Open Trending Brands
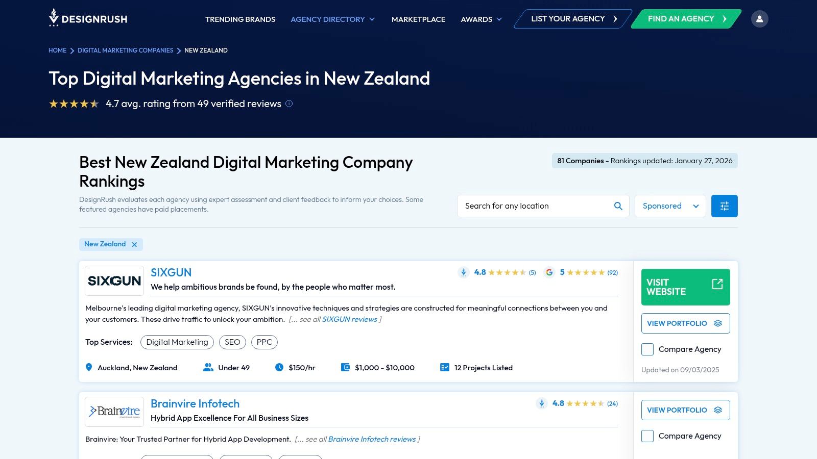The width and height of the screenshot is (817, 459). point(240,19)
